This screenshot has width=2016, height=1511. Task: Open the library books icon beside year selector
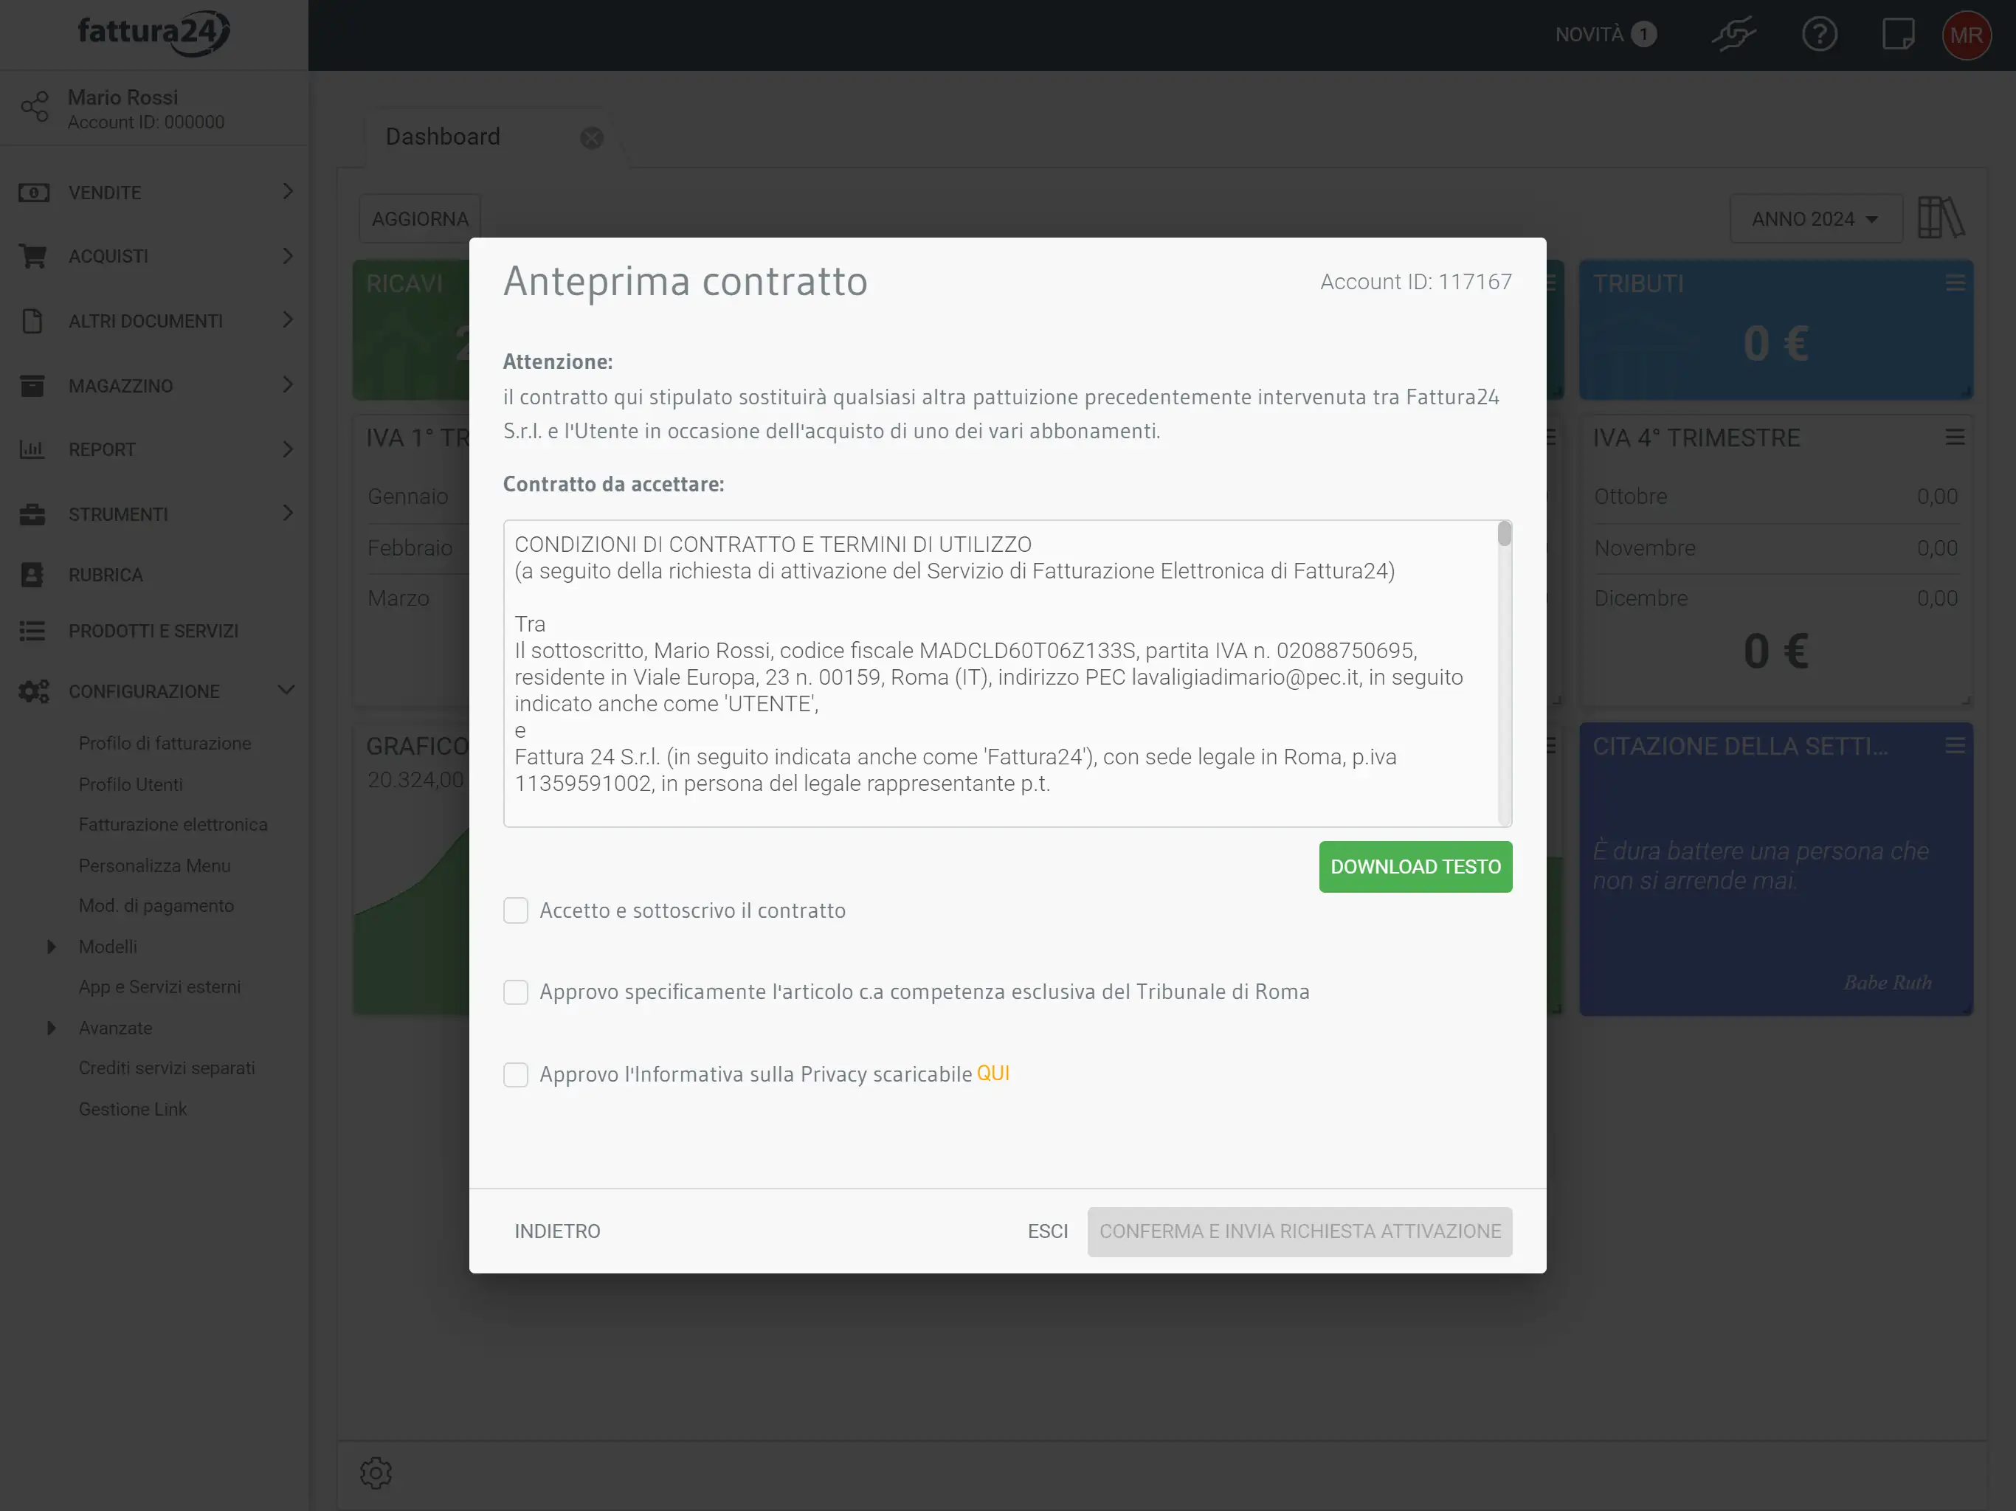click(1940, 218)
